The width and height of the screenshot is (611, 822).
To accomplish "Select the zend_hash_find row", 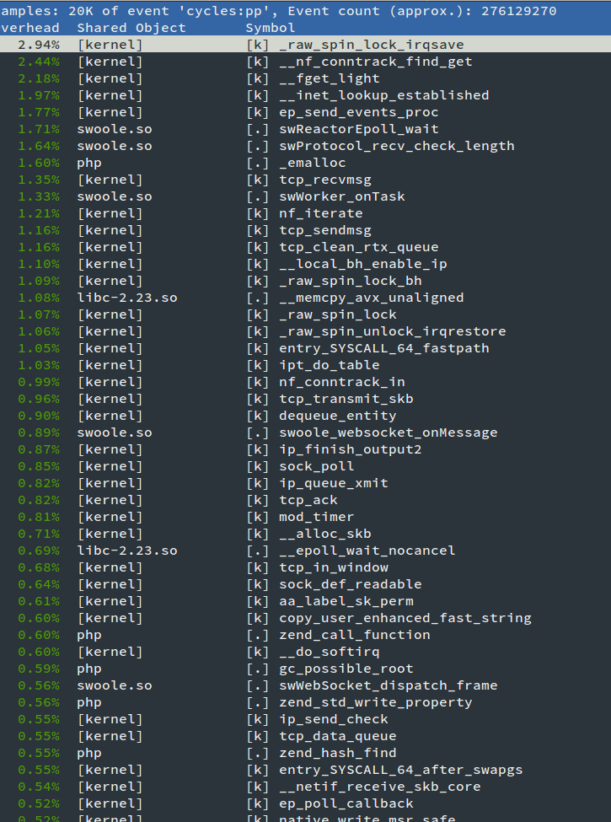I will (337, 753).
